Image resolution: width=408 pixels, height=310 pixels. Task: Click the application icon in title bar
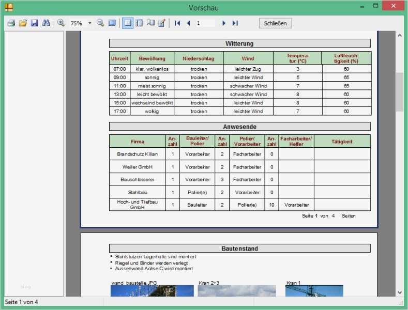point(9,7)
